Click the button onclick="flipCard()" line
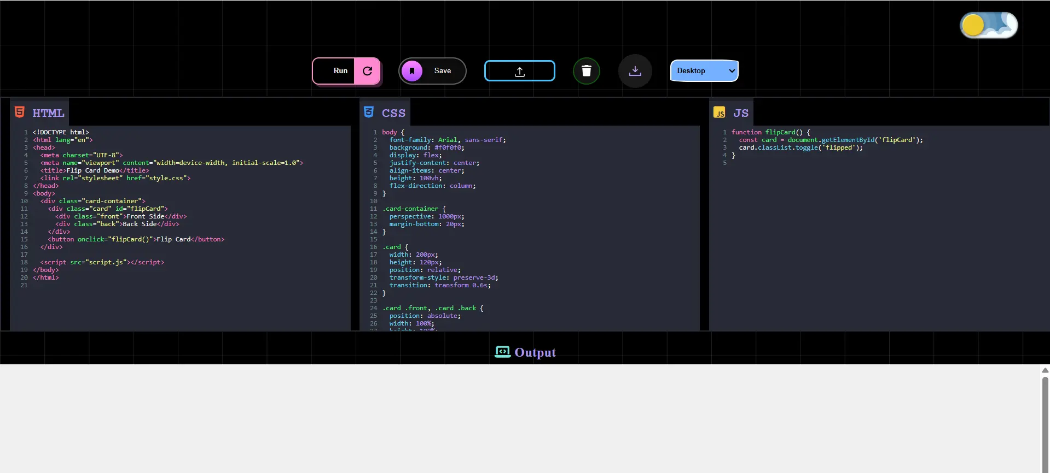 coord(136,239)
